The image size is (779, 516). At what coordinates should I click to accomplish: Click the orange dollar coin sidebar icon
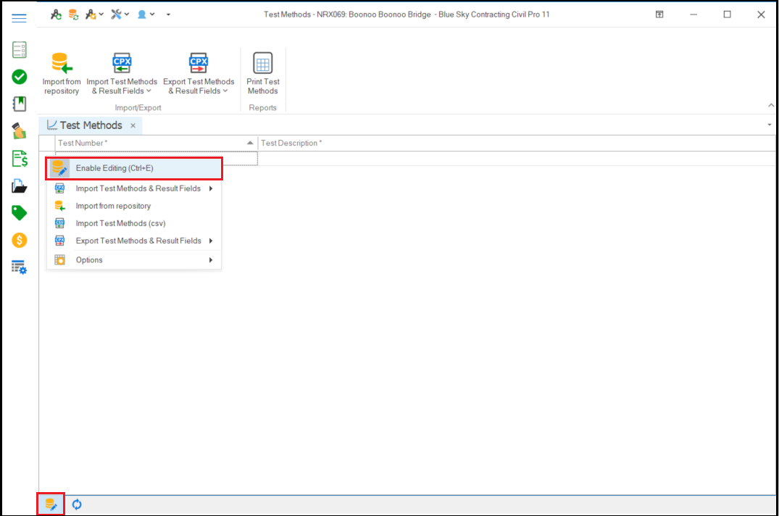[20, 240]
